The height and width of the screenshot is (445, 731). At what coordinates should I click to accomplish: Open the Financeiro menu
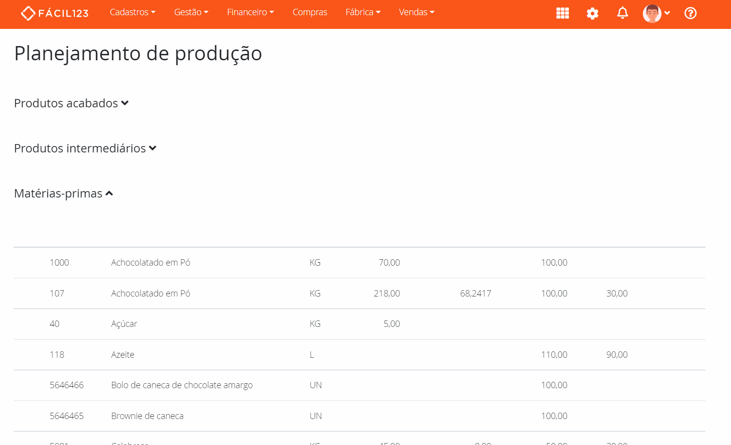[250, 12]
